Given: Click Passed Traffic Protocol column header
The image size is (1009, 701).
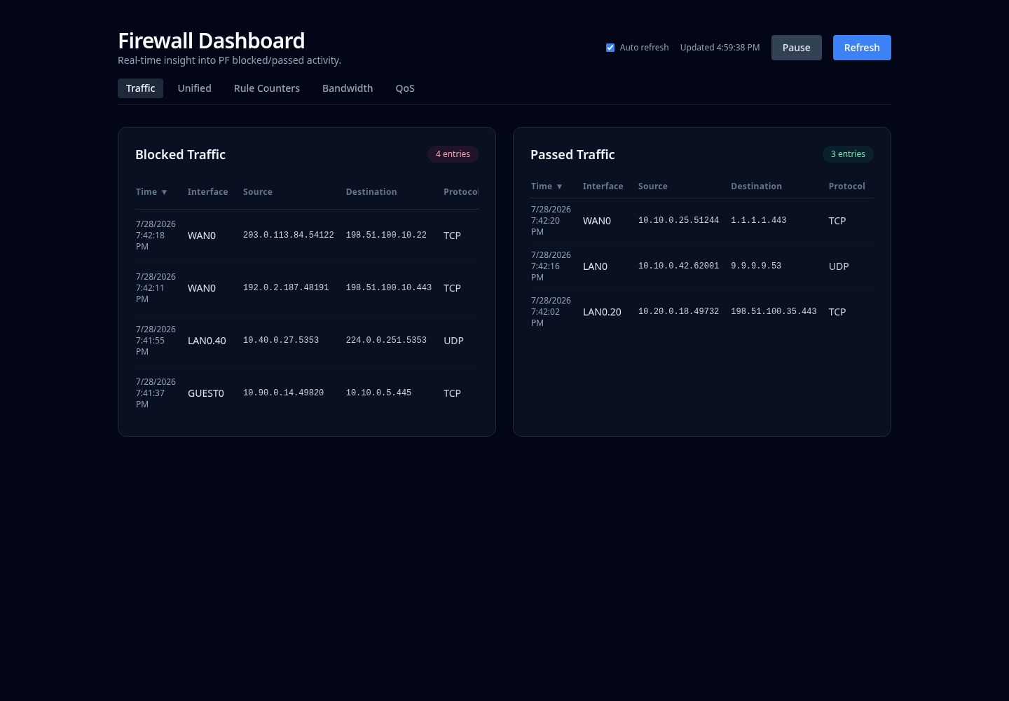Looking at the screenshot, I should (846, 186).
